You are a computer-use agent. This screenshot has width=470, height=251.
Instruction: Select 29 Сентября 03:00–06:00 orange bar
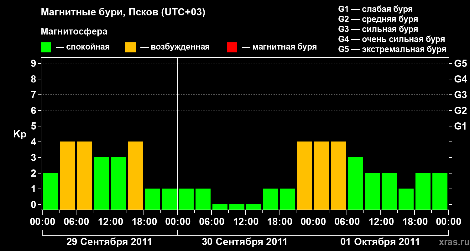(x=68, y=175)
